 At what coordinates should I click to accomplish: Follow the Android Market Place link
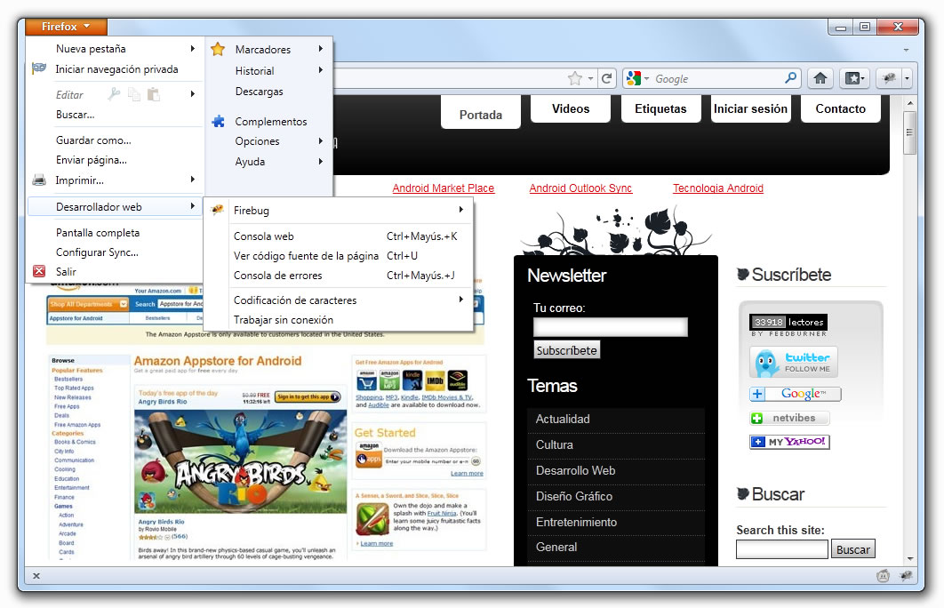tap(443, 188)
